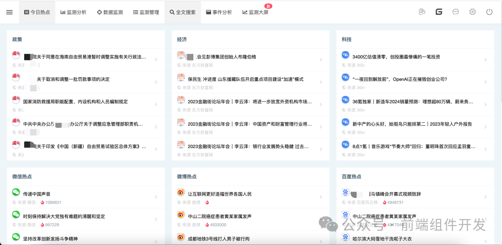Click Weibo icon beside 成都地铁3号线打人男子被行拘

tap(181, 236)
